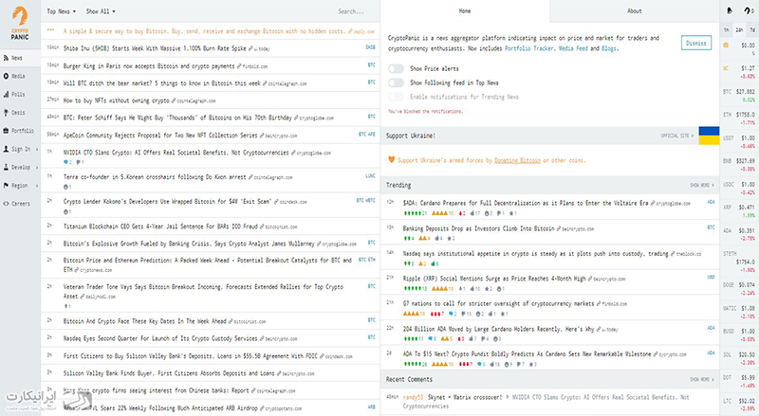Click the icon under Veteran Trader Tone Vays headline
The height and width of the screenshot is (416, 759).
[x=65, y=306]
